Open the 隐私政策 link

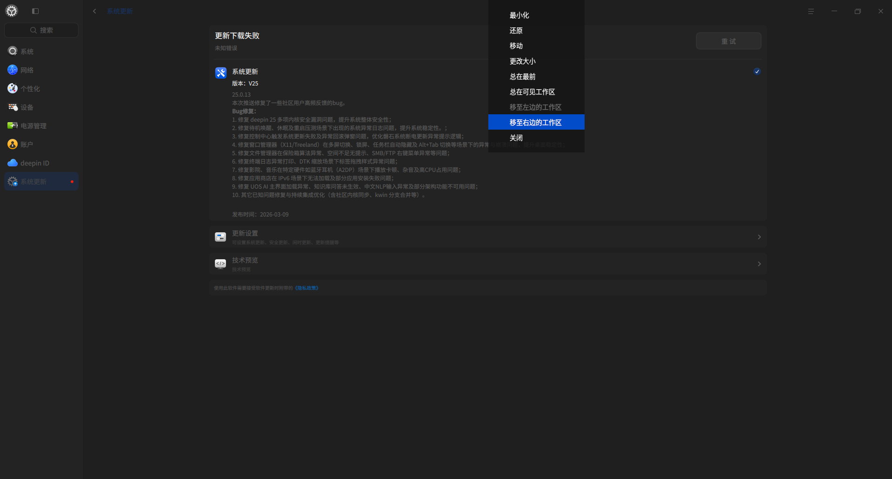pyautogui.click(x=306, y=288)
